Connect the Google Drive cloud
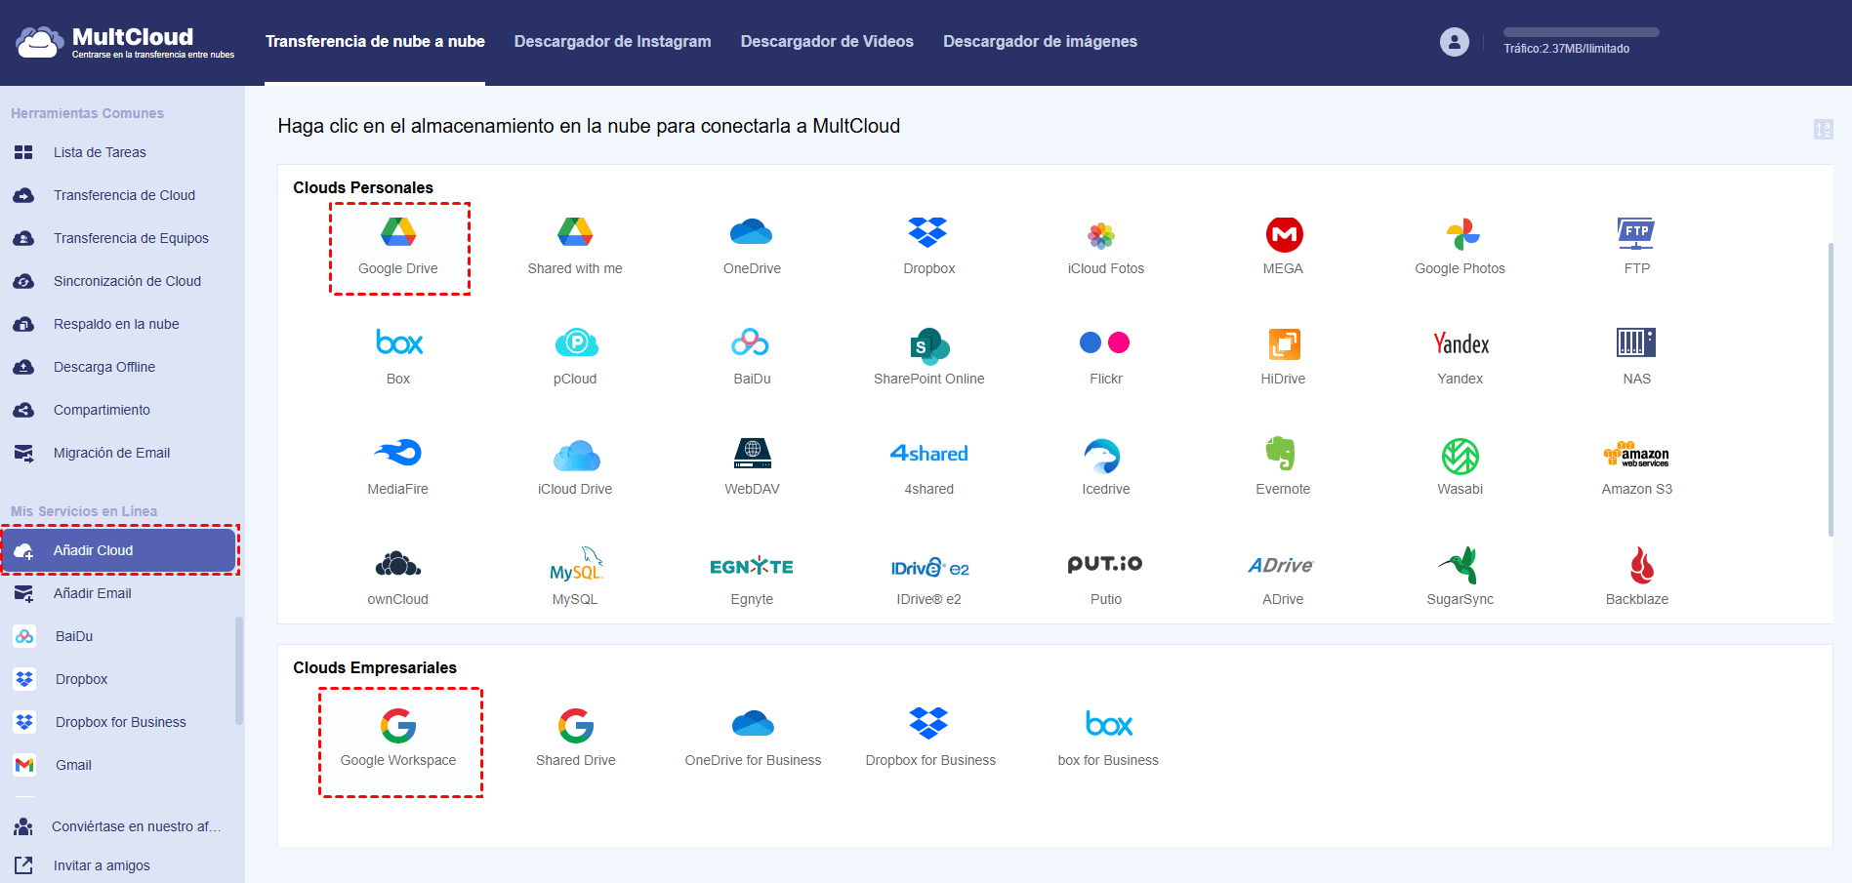The image size is (1852, 883). point(398,248)
